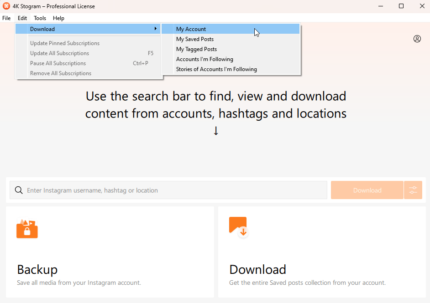Image resolution: width=430 pixels, height=303 pixels.
Task: Open the File menu
Action: coord(6,18)
